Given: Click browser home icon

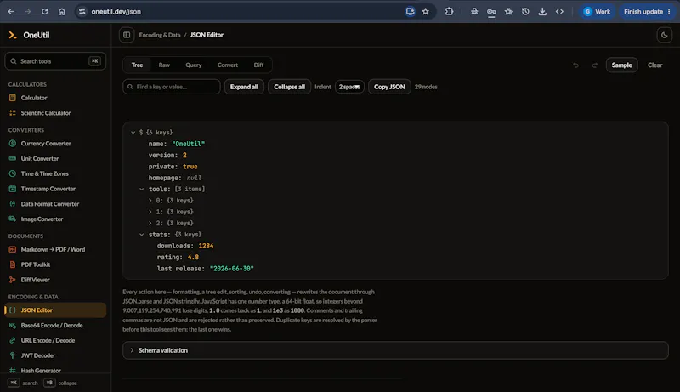Looking at the screenshot, I should (x=61, y=12).
